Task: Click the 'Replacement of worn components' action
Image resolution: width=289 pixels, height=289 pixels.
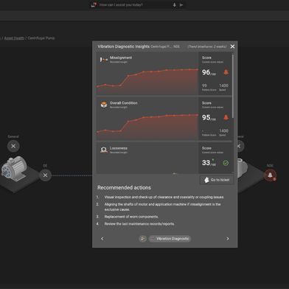Action: pos(131,217)
